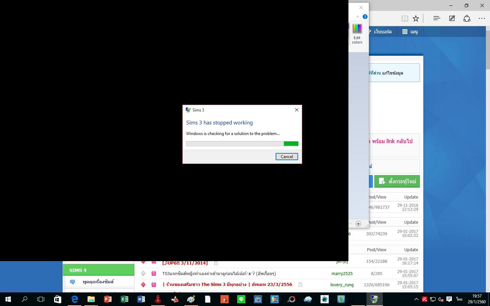This screenshot has width=490, height=306.
Task: Open PowerPoint from taskbar
Action: [108, 299]
